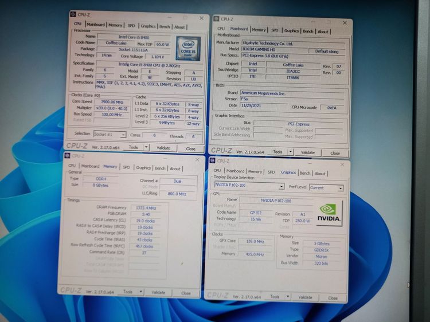The width and height of the screenshot is (430, 322).
Task: Select CPU tab in the Memory window
Action: [x=72, y=166]
